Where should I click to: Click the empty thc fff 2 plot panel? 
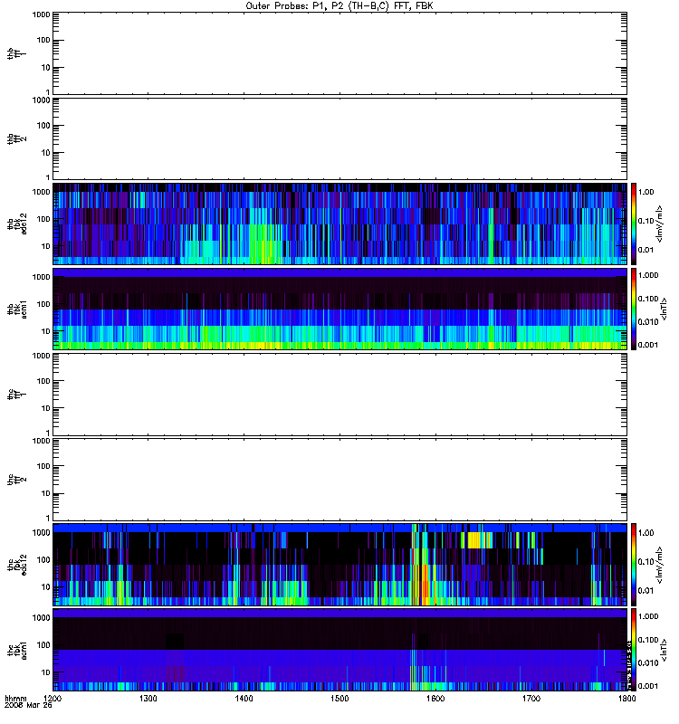[340, 480]
